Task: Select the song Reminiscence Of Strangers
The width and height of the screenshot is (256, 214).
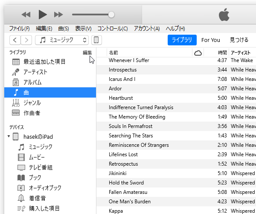Action: pos(139,145)
